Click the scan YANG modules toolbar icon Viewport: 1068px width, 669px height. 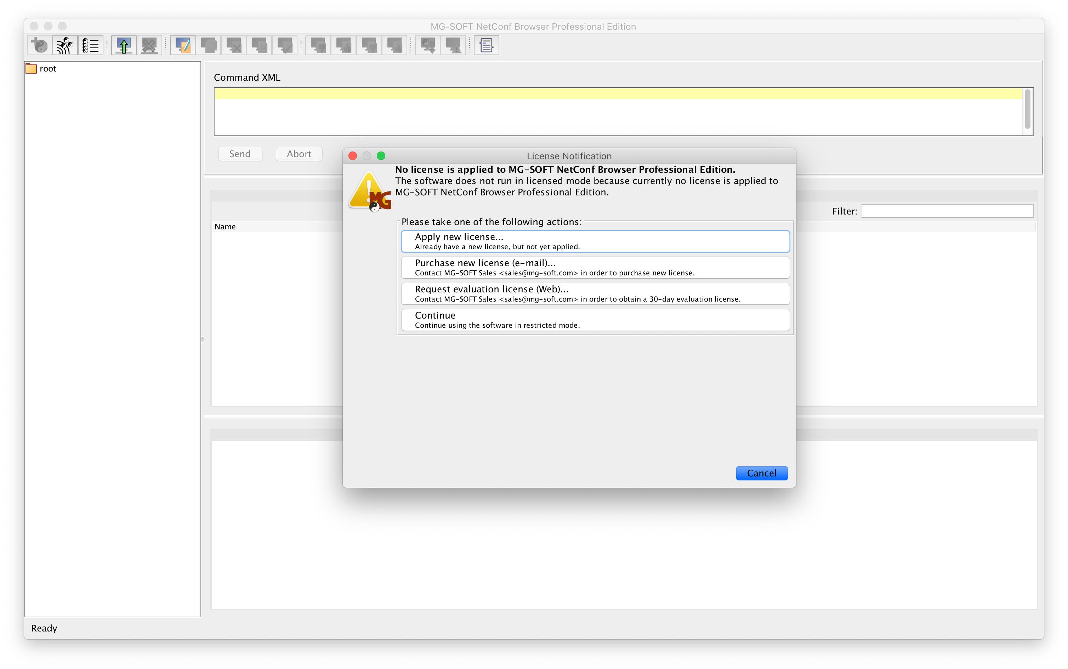tap(65, 45)
